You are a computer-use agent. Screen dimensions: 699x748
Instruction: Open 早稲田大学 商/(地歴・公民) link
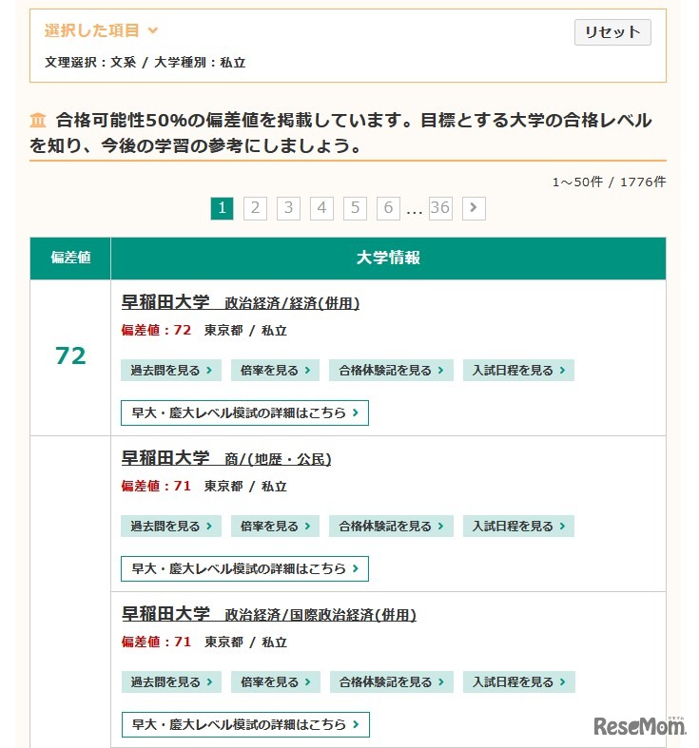225,458
